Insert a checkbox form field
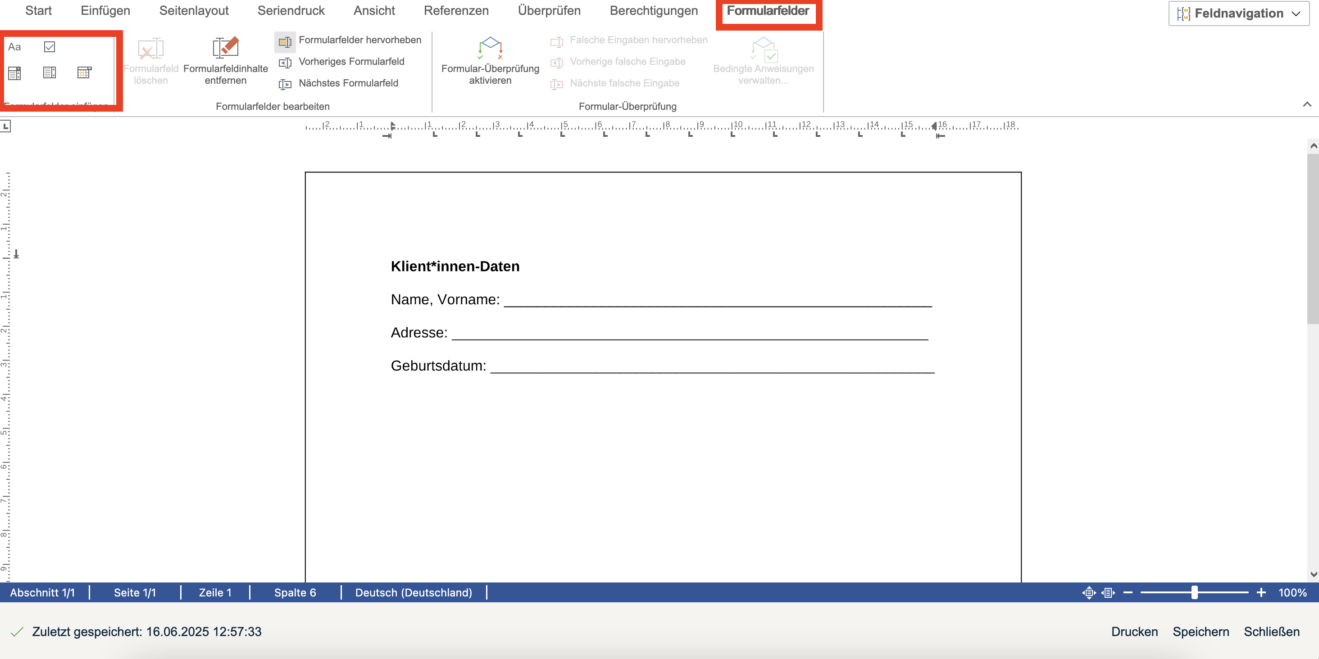This screenshot has width=1319, height=659. (50, 47)
